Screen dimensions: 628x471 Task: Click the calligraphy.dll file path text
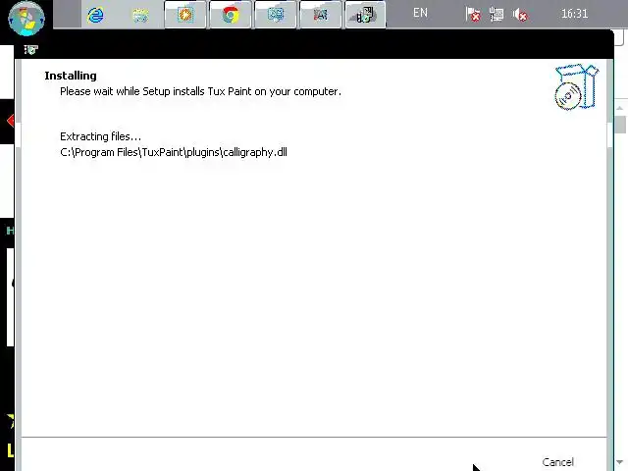tap(174, 152)
